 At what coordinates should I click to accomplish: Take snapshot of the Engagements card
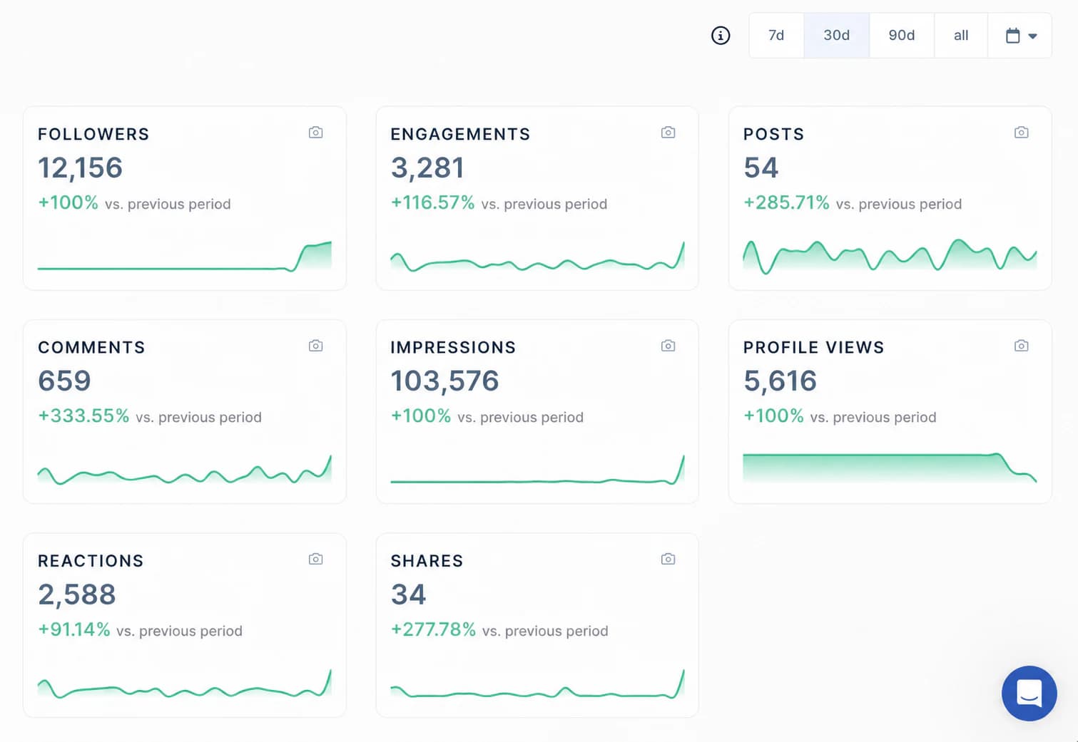[x=668, y=133]
